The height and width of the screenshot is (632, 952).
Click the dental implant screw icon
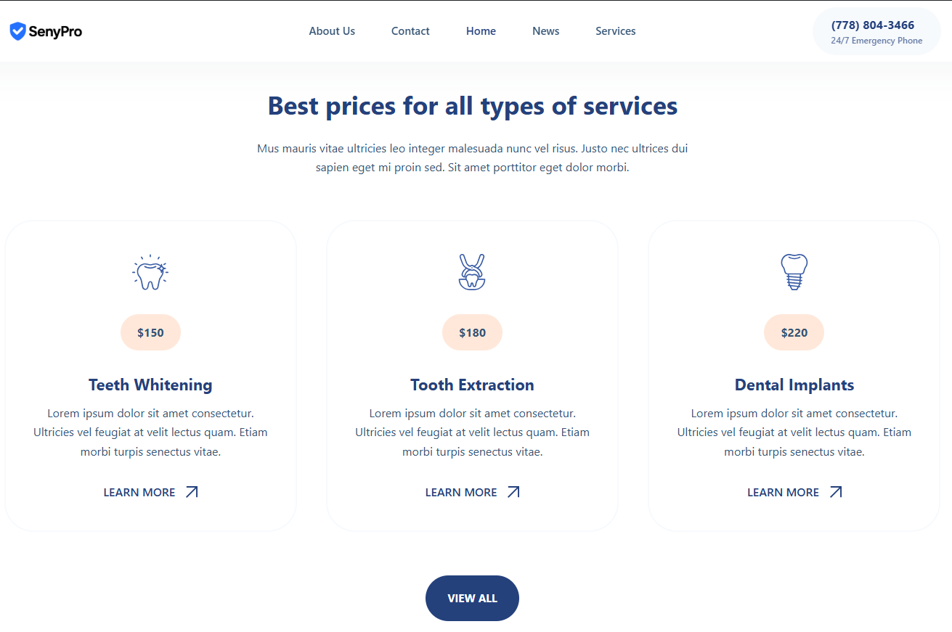(x=794, y=272)
